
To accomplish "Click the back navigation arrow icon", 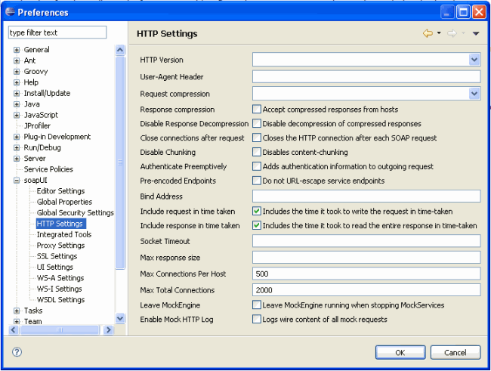I will 427,33.
